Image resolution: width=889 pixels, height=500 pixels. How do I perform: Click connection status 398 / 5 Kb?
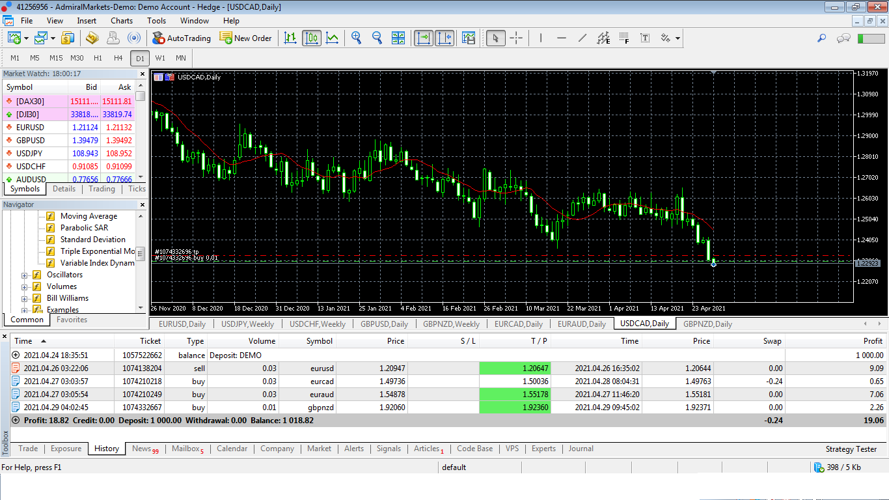pyautogui.click(x=837, y=467)
